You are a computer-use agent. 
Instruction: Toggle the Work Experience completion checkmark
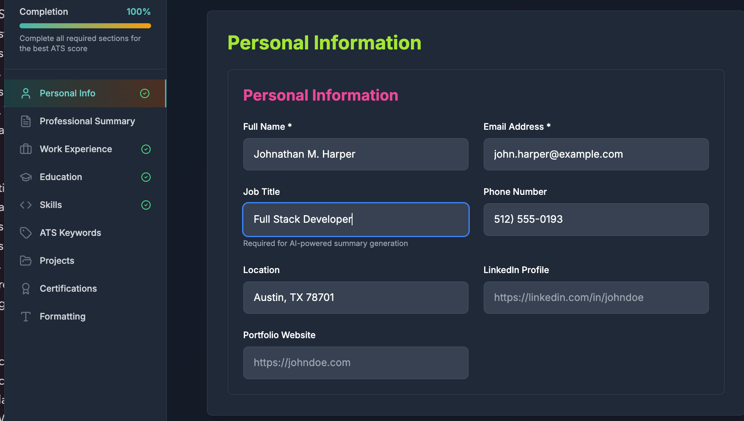[x=146, y=149]
